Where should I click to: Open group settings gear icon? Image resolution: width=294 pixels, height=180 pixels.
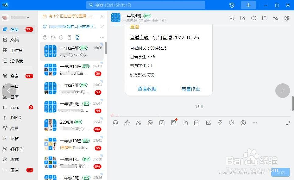click(x=287, y=18)
